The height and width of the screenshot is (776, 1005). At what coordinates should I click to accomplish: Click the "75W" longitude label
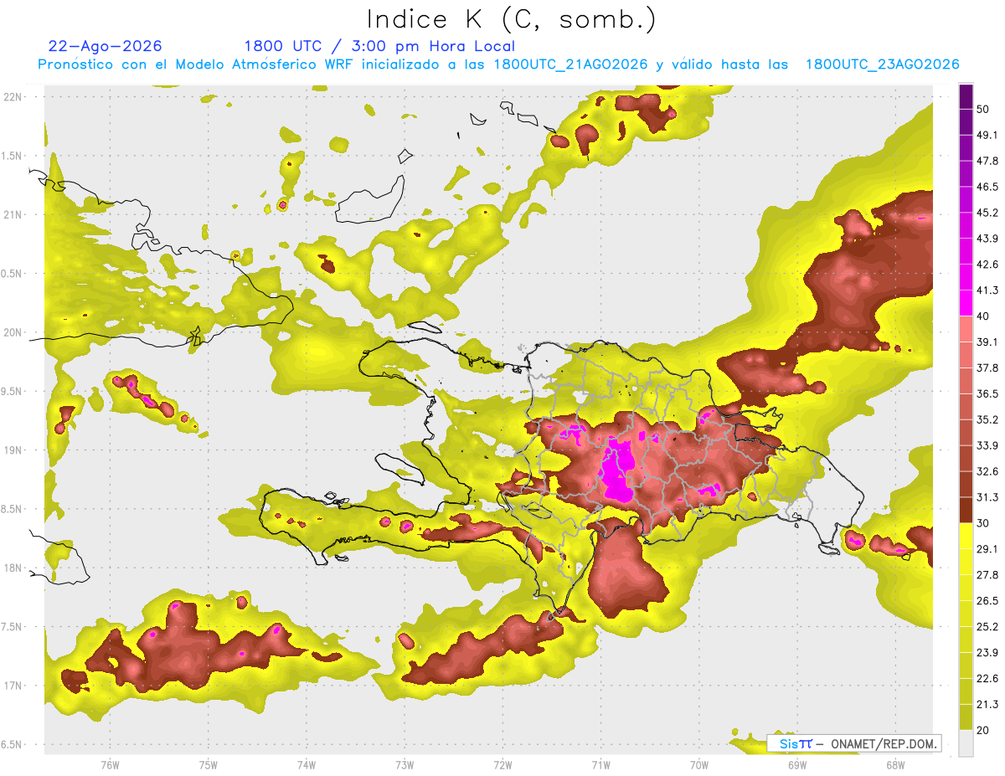tap(209, 764)
